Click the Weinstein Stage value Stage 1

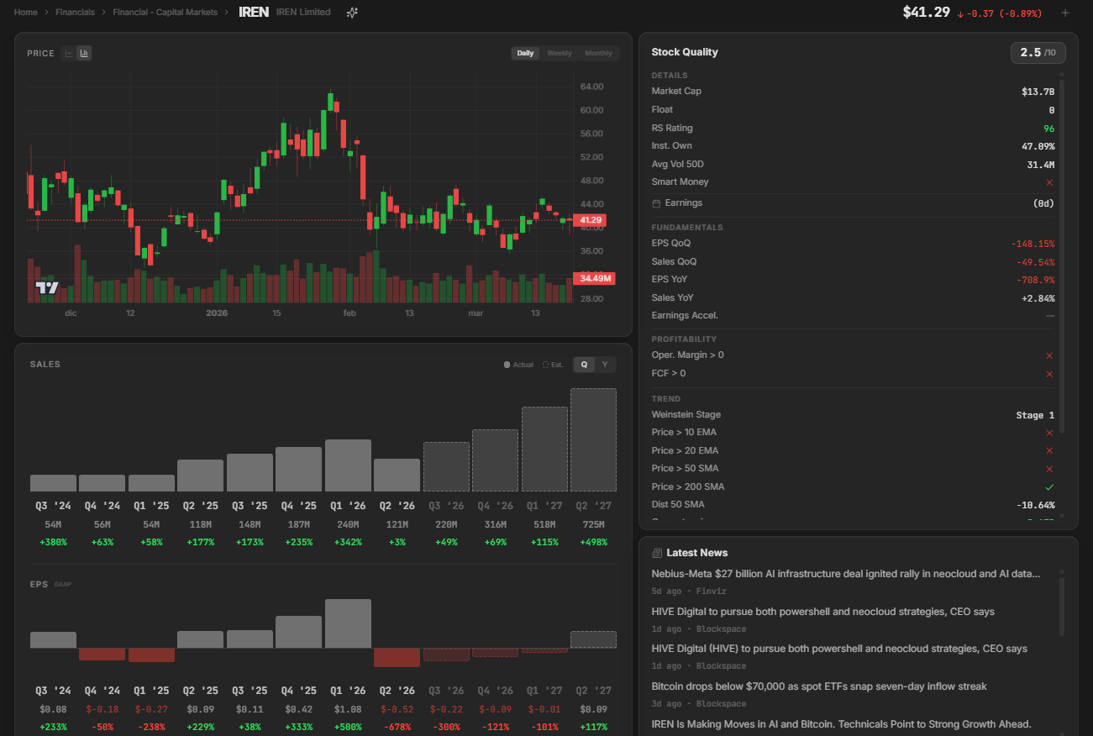[1036, 415]
